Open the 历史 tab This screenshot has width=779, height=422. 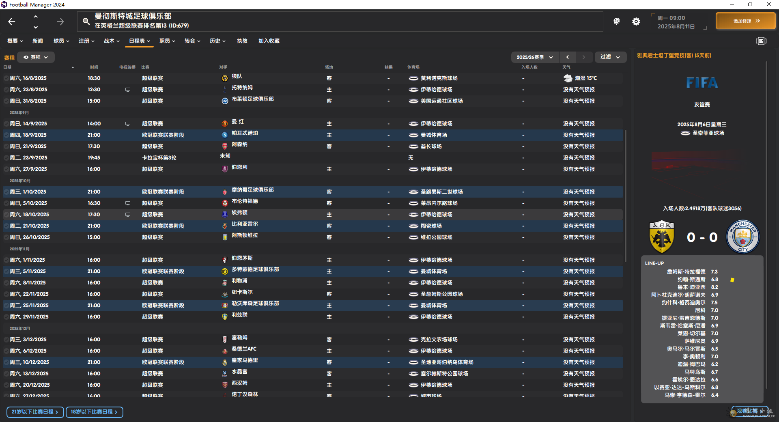coord(217,41)
